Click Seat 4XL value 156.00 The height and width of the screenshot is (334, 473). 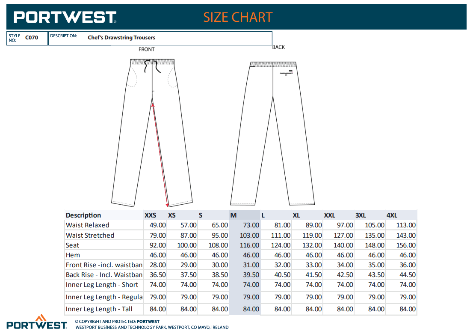coord(406,245)
